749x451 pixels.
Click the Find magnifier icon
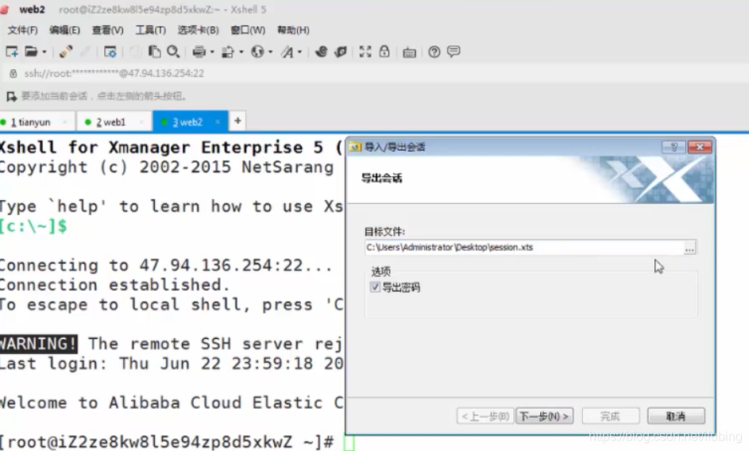click(173, 51)
